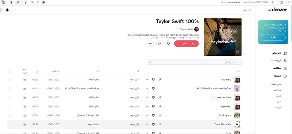The height and width of the screenshot is (134, 292).
Task: Share the Taylor Swift 100% playlist
Action: pos(160,44)
